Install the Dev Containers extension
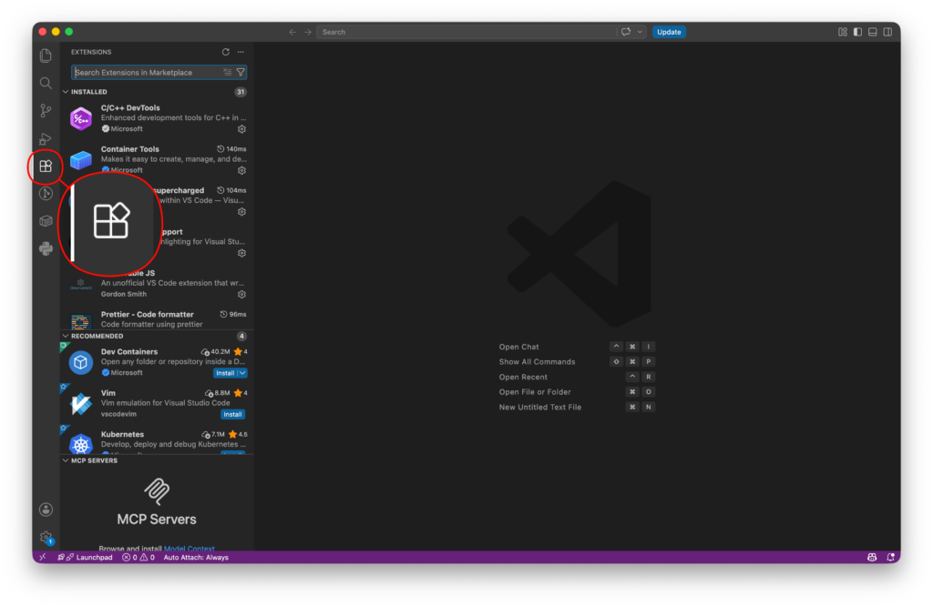The image size is (933, 606). point(225,373)
